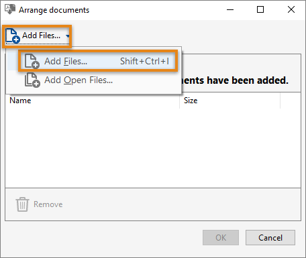Click the Remove button label

point(48,204)
